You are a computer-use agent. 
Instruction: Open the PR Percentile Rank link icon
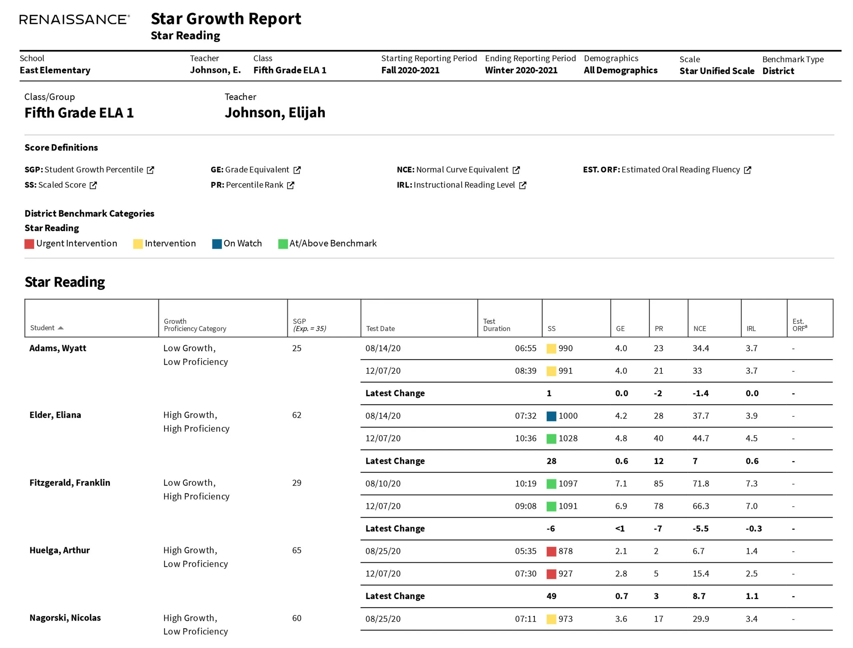tap(291, 185)
